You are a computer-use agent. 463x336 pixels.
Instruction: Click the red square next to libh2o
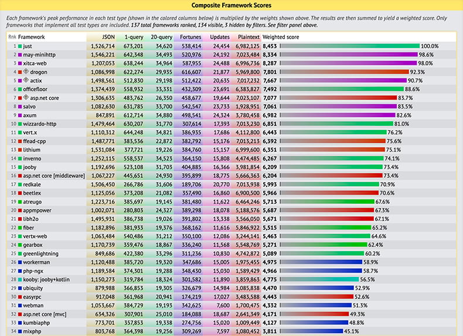(x=20, y=219)
